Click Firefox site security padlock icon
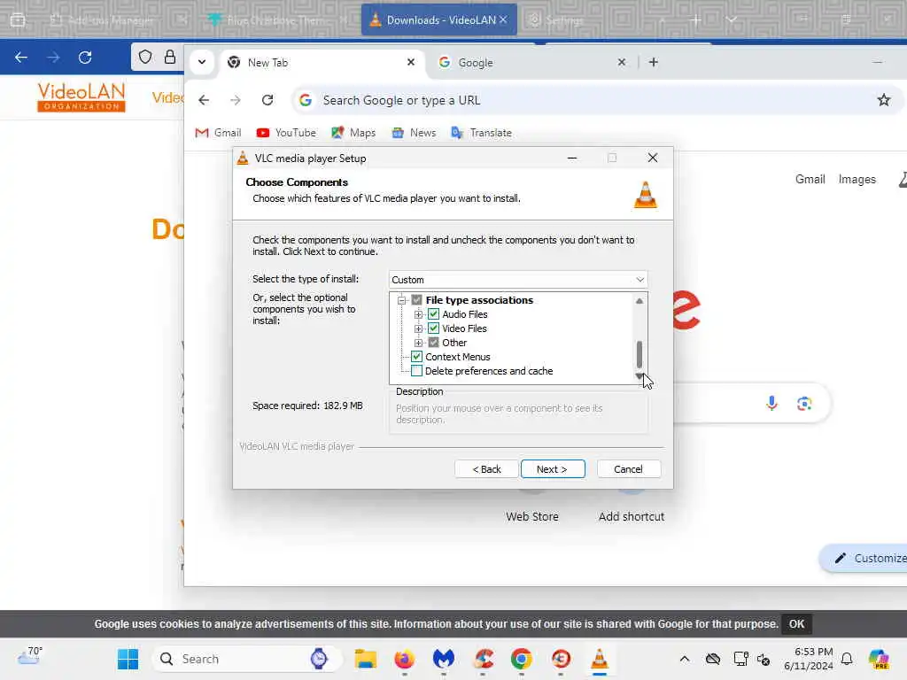 tap(169, 57)
